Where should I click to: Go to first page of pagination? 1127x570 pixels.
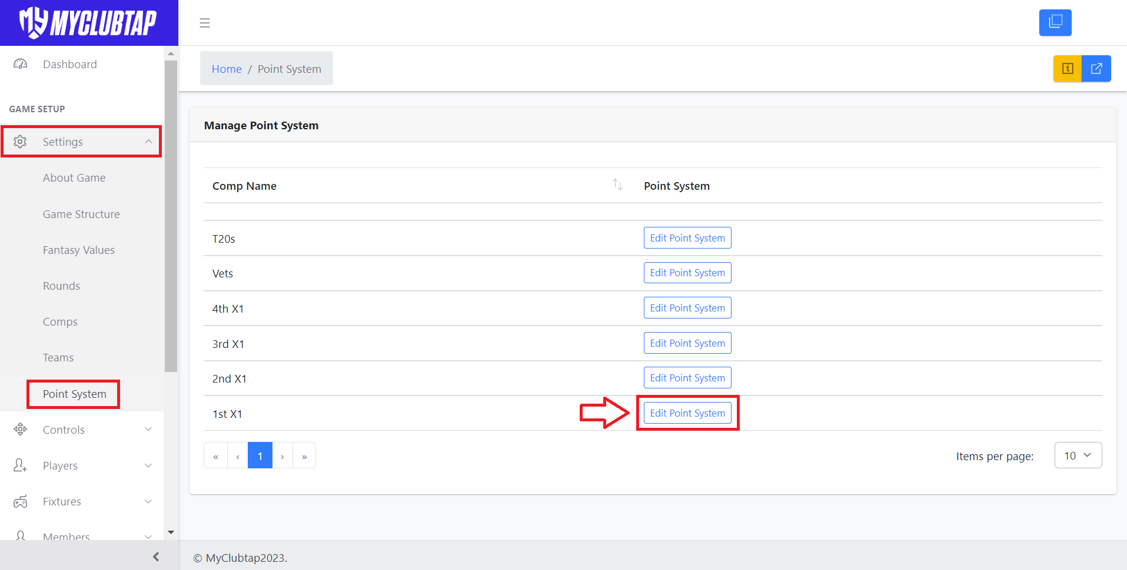point(215,455)
